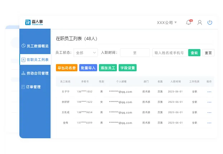Click the 部门 column header

click(146, 81)
